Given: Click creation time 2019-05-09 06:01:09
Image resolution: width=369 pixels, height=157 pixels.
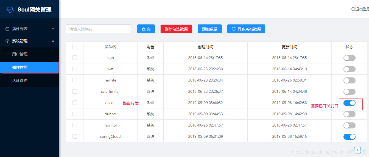Looking at the screenshot, I should [x=205, y=136].
